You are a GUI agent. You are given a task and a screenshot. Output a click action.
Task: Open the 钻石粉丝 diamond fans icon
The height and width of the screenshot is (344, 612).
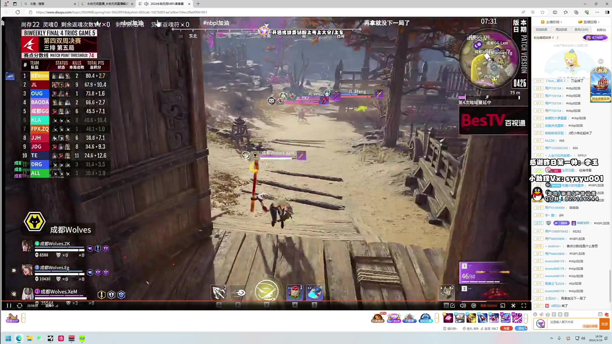point(394,318)
